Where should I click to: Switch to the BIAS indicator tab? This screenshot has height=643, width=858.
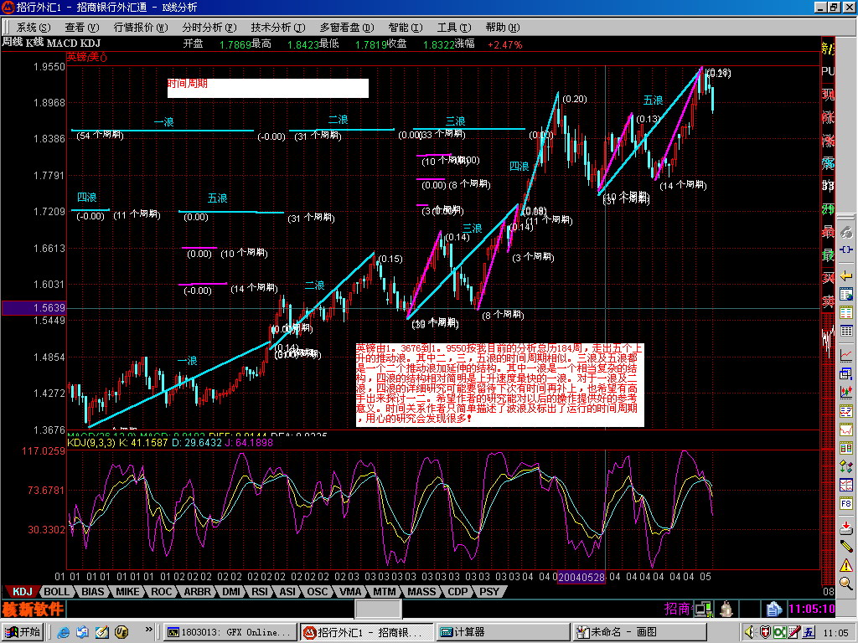pyautogui.click(x=92, y=592)
